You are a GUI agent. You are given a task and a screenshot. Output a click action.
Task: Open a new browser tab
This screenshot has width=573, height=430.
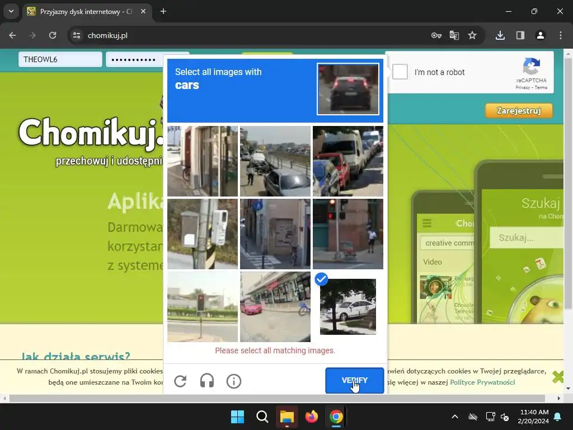click(163, 11)
